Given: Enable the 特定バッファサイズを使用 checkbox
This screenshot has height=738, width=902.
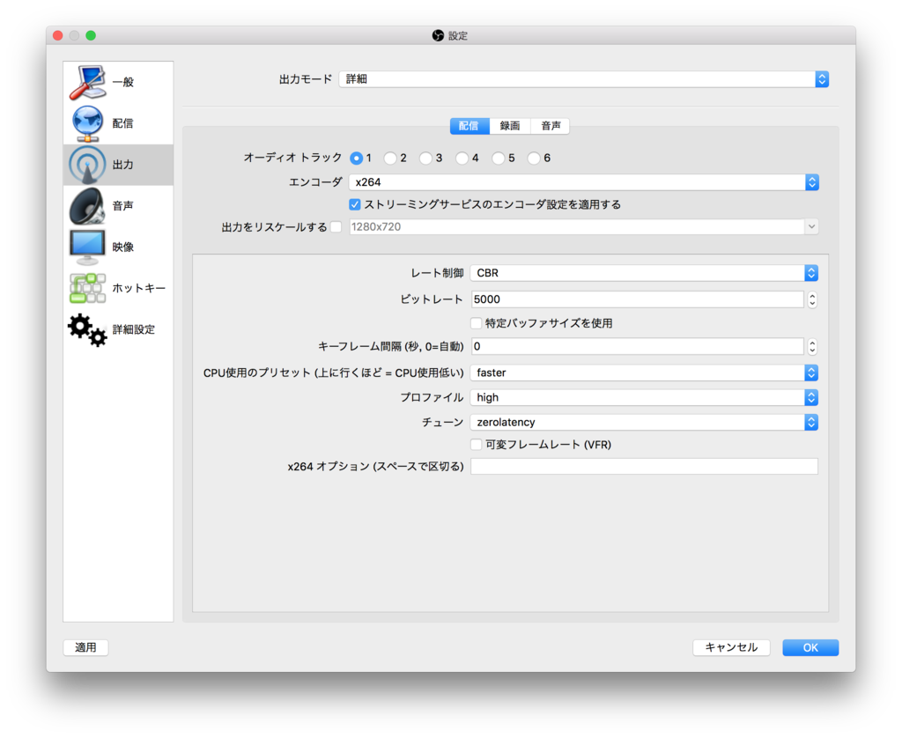Looking at the screenshot, I should (x=474, y=322).
